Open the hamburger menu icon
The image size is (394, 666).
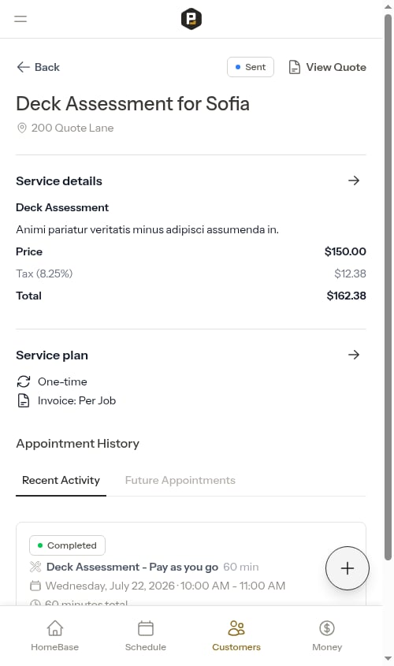(20, 19)
